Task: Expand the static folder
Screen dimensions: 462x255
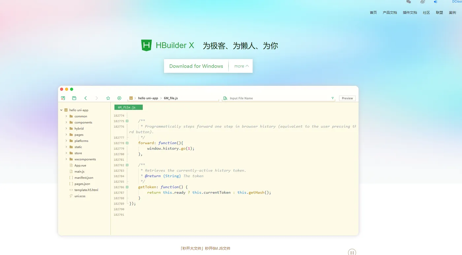Action: pyautogui.click(x=66, y=147)
